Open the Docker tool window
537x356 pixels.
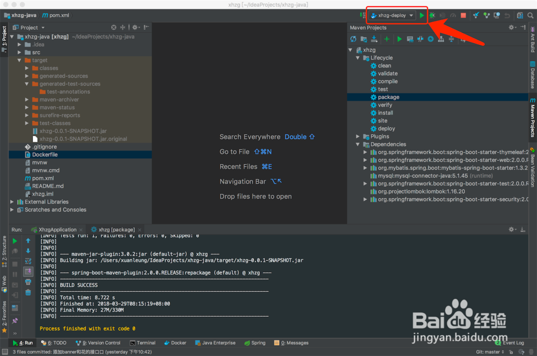click(175, 343)
